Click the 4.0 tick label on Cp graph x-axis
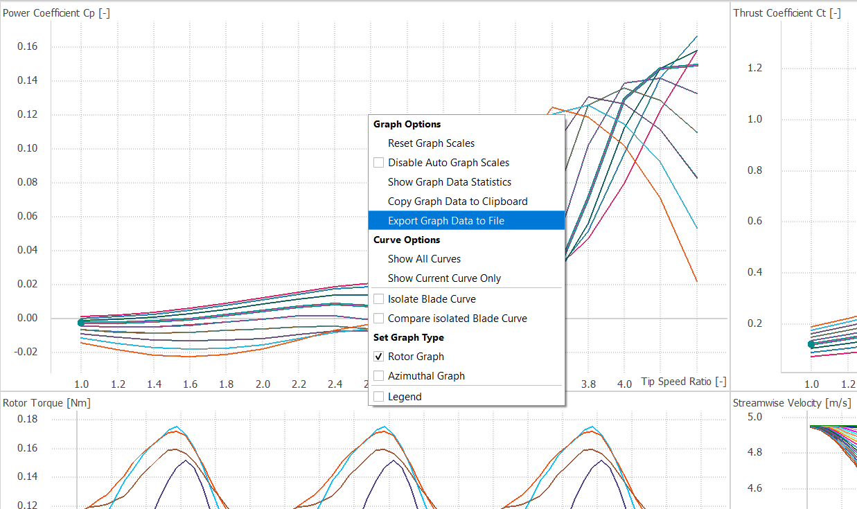The image size is (857, 509). (624, 384)
